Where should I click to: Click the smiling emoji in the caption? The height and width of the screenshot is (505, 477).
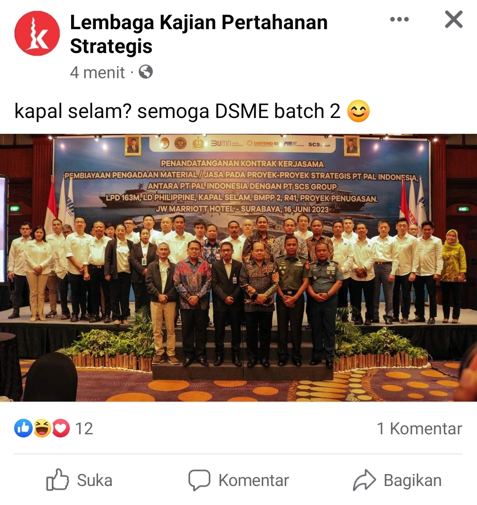click(x=358, y=111)
